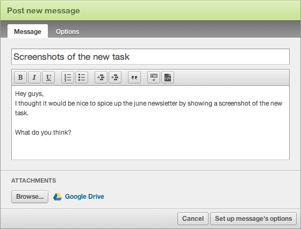The height and width of the screenshot is (229, 301).
Task: Cancel the new message
Action: (x=193, y=219)
